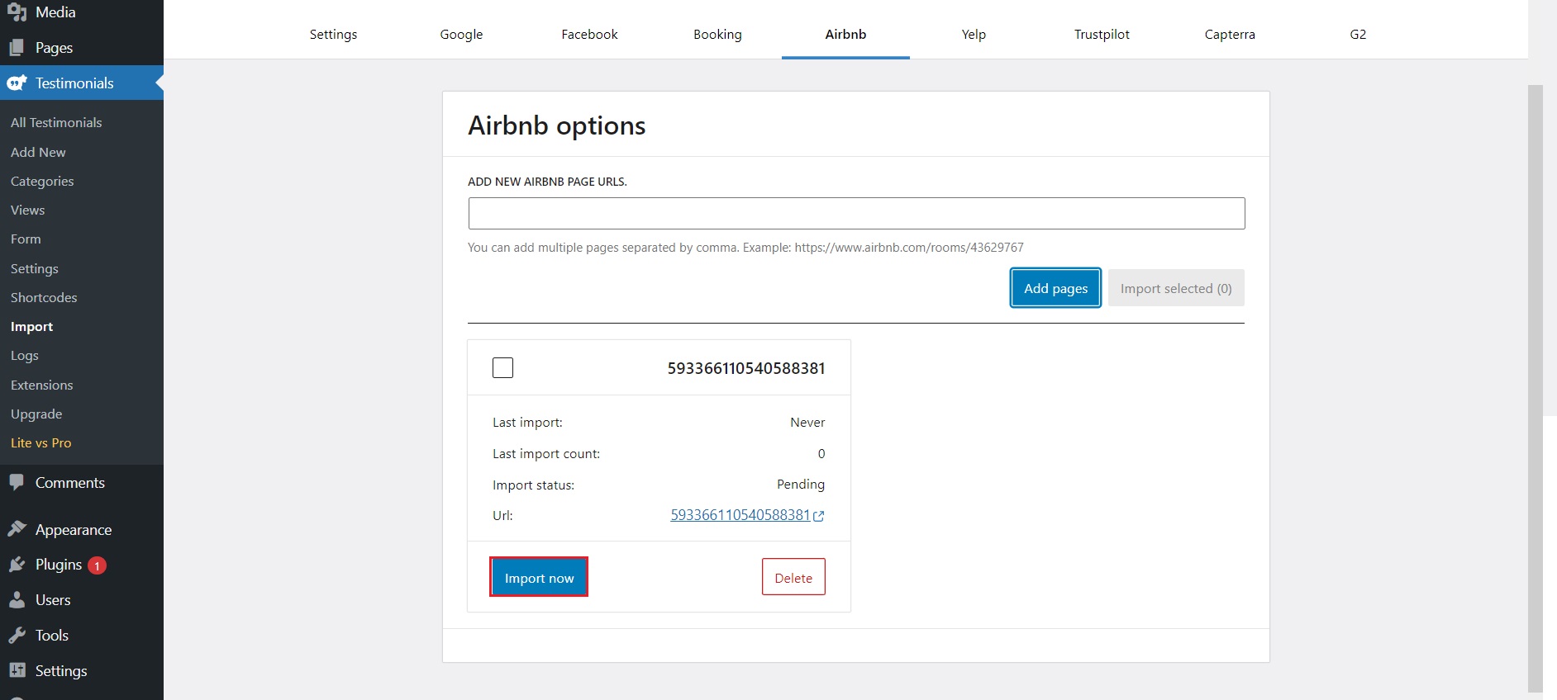This screenshot has height=700, width=1557.
Task: Open the Capterra tab
Action: click(1230, 34)
